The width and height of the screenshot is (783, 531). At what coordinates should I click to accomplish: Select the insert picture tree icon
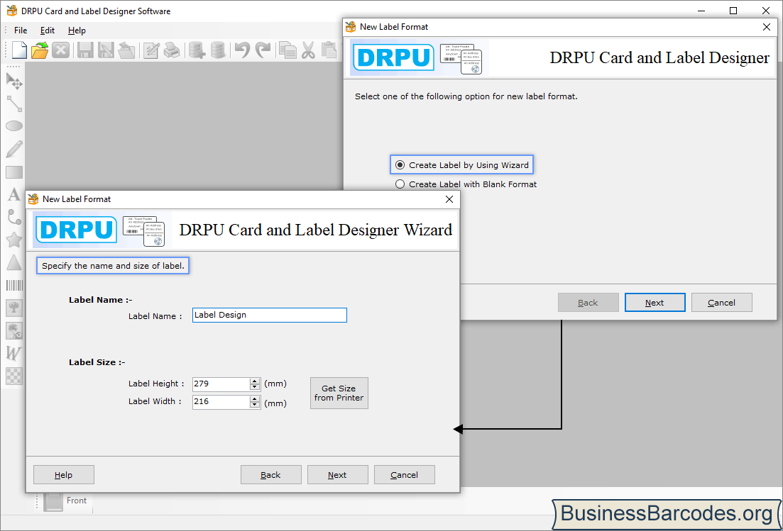14,308
